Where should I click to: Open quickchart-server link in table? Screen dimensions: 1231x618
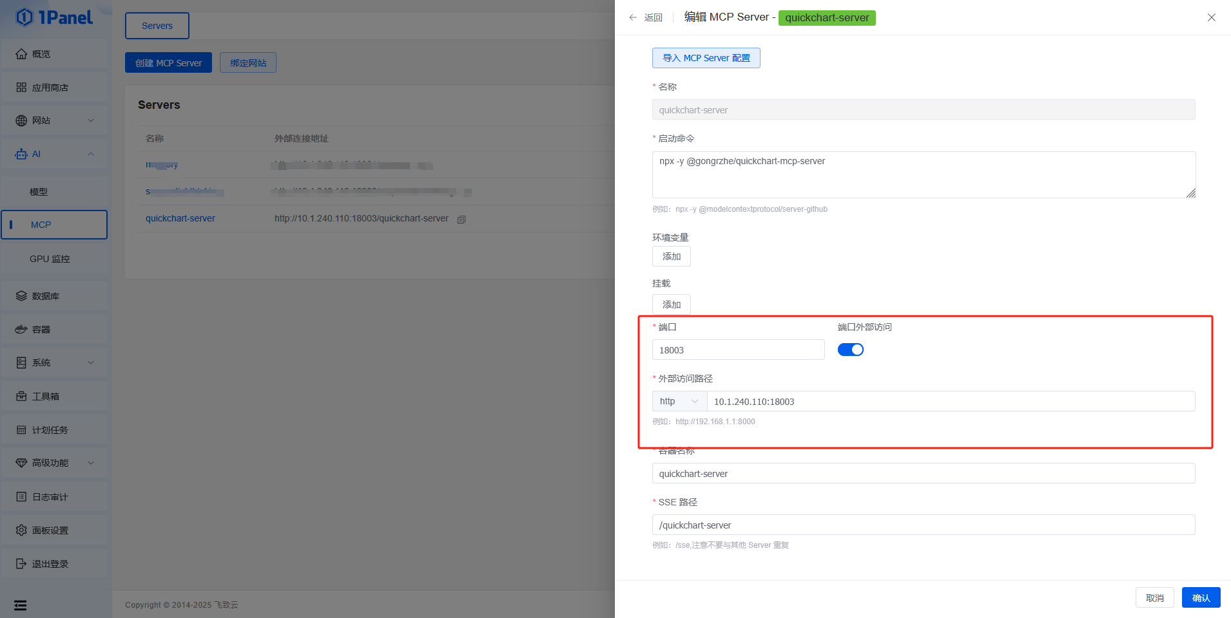(180, 218)
